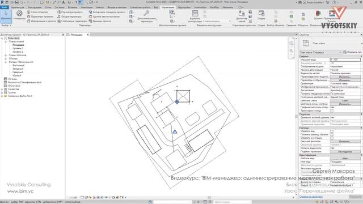This screenshot has width=363, height=204.
Task: Select Южный elevation in browser
Action: (16, 75)
